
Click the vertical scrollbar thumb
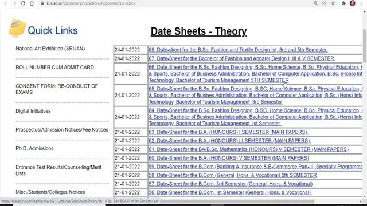coord(365,46)
